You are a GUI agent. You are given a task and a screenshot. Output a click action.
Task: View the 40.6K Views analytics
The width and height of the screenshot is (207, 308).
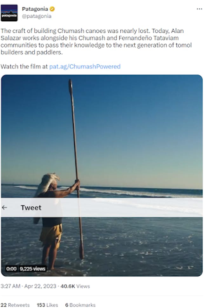coord(75,286)
